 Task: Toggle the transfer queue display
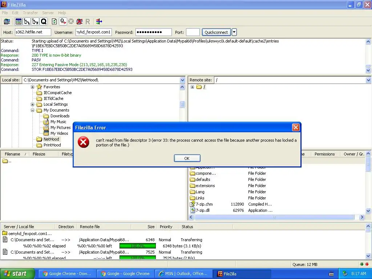click(x=44, y=21)
